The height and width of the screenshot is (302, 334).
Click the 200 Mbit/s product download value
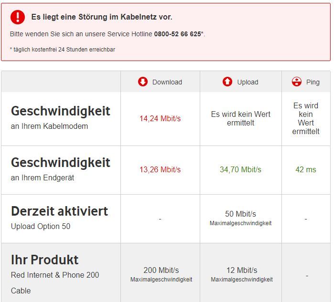(161, 270)
